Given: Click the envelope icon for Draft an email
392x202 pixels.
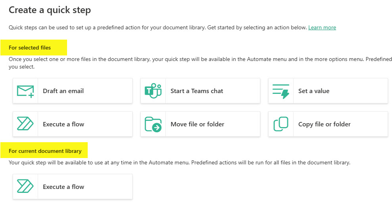Looking at the screenshot, I should 25,91.
